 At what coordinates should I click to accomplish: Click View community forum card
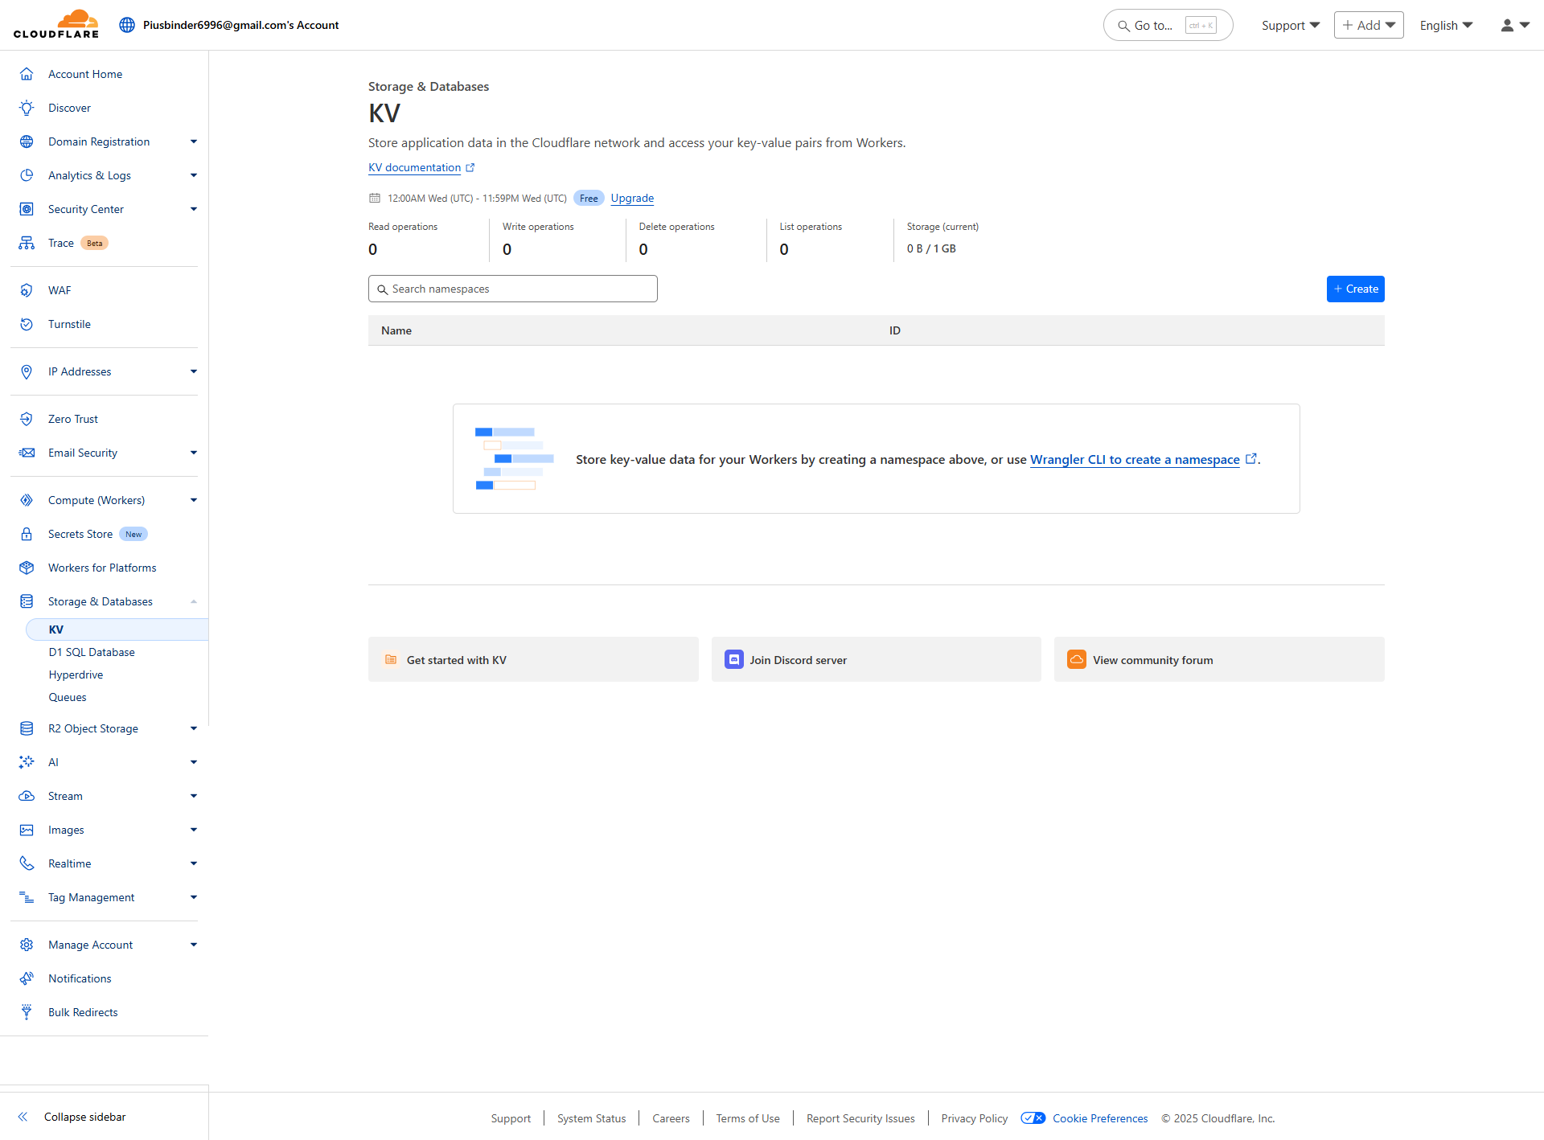pyautogui.click(x=1219, y=659)
